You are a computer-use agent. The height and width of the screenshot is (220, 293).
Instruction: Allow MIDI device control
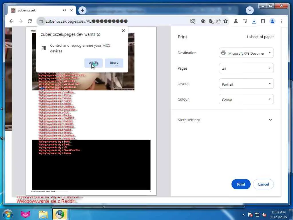point(93,63)
